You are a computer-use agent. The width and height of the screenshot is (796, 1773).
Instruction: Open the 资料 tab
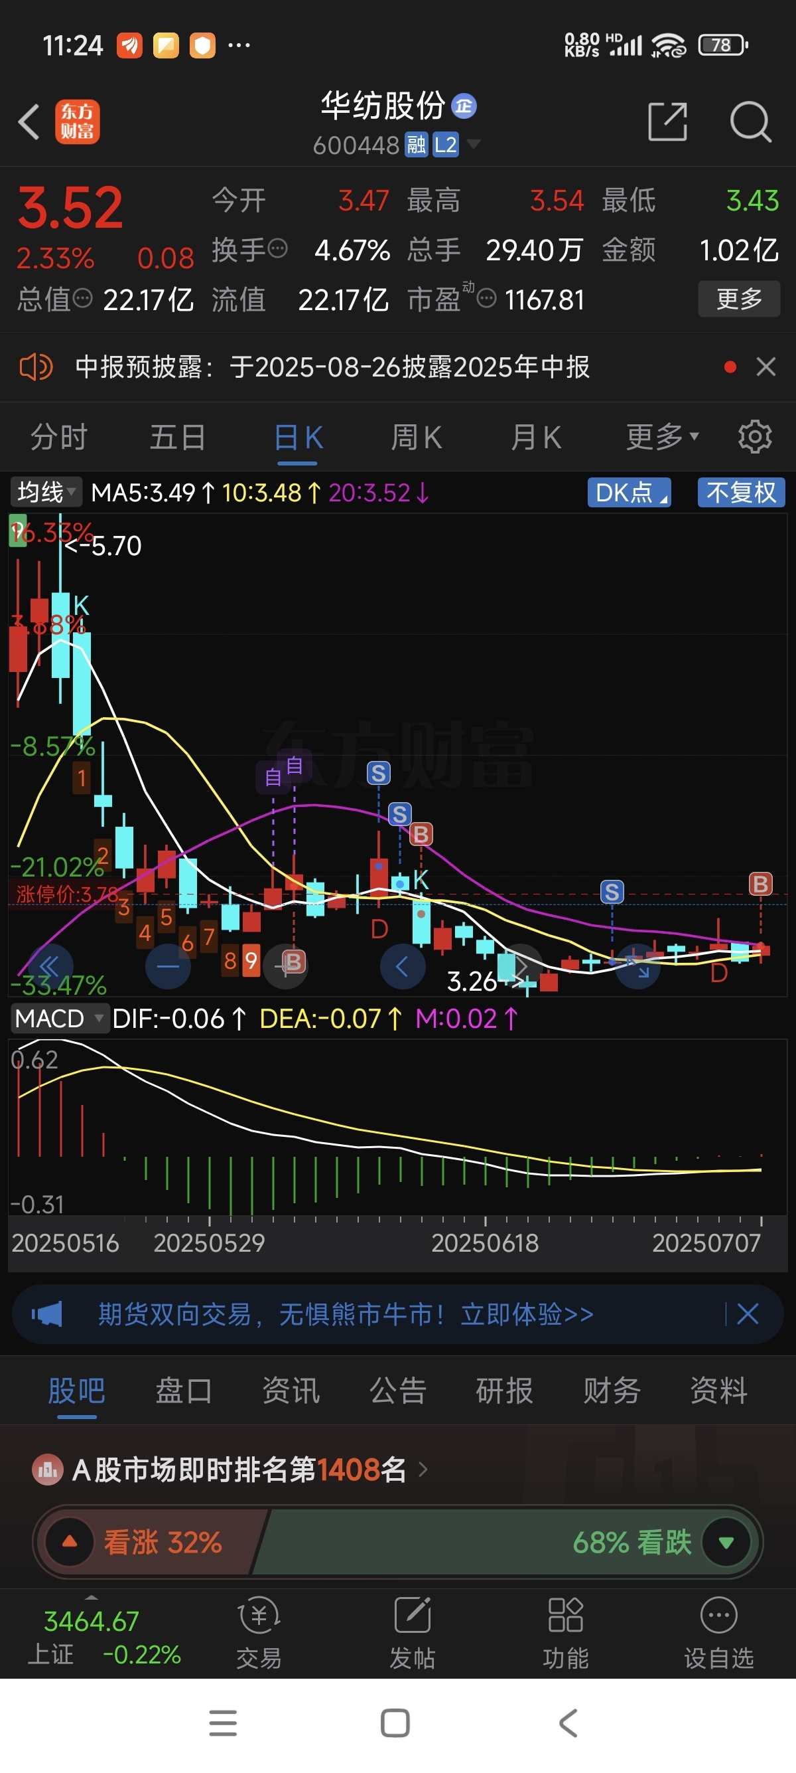[x=719, y=1391]
